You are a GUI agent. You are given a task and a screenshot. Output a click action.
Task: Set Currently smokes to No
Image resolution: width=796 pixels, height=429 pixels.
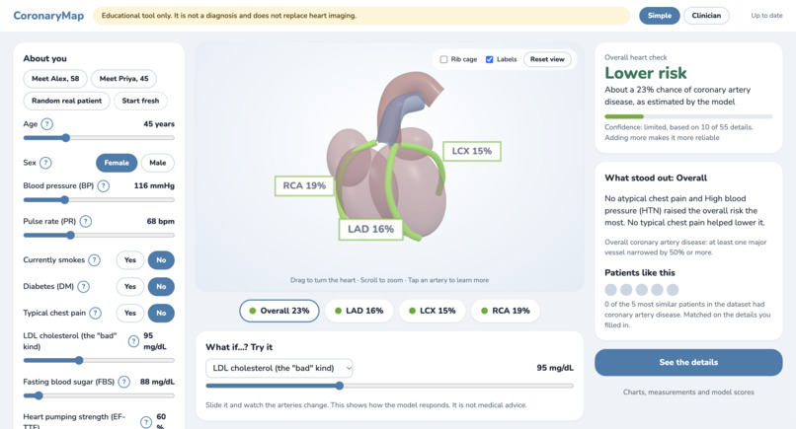pos(161,260)
